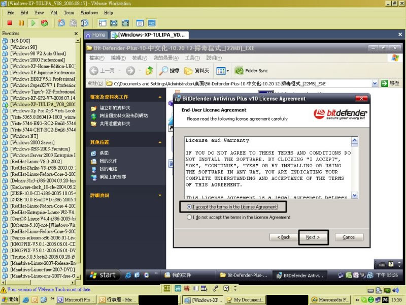Click the guest start button
Screen dimensions: 406x305
click(103, 275)
